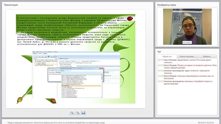Click the webinar title in bottom bar

(x=56, y=123)
